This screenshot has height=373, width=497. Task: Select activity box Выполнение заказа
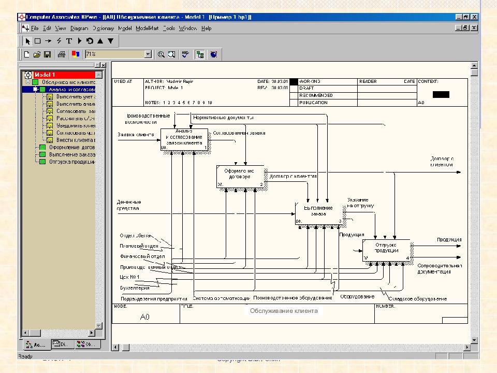click(318, 213)
